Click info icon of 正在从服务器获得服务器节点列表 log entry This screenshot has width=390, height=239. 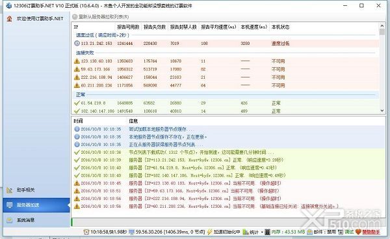(77, 145)
